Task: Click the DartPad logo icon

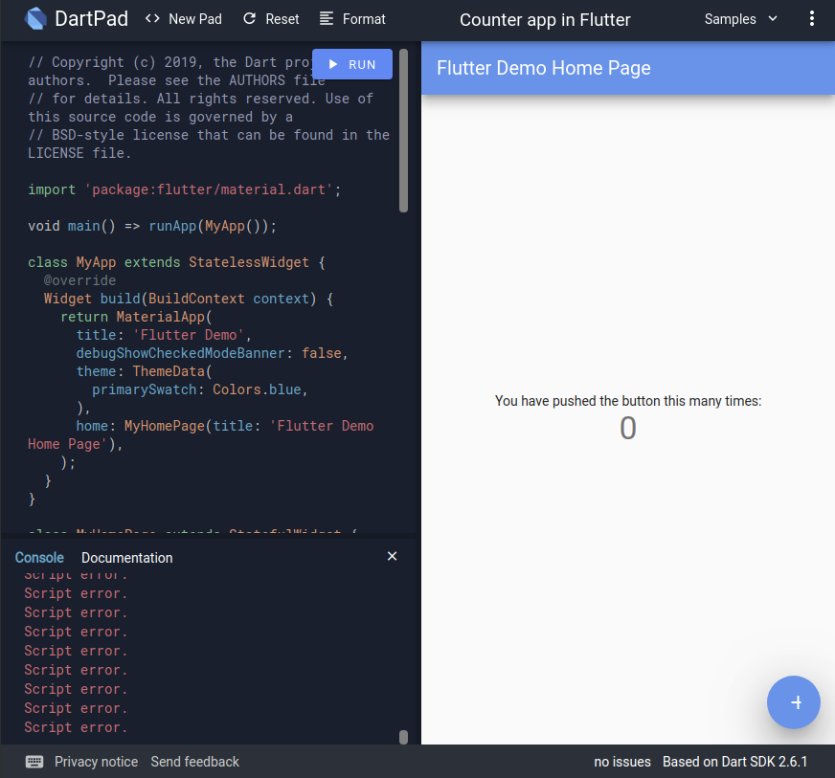Action: coord(35,19)
